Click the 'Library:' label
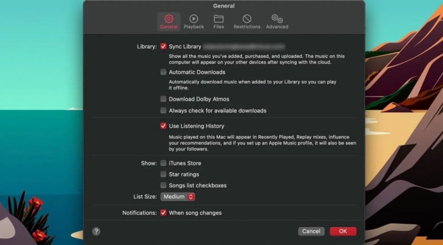This screenshot has height=245, width=443. pyautogui.click(x=147, y=46)
